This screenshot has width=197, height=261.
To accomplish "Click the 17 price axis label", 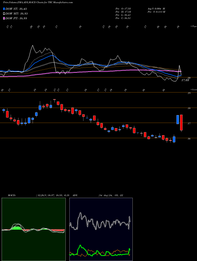I will click(x=189, y=124).
